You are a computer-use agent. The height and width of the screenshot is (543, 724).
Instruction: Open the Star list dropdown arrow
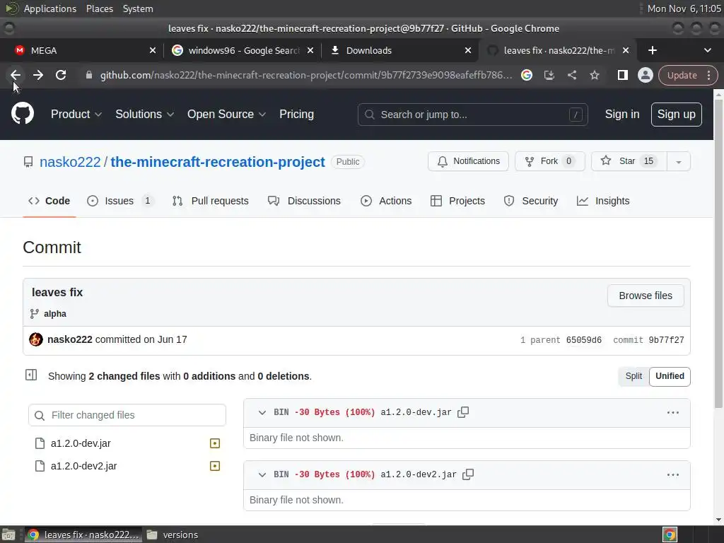(678, 162)
